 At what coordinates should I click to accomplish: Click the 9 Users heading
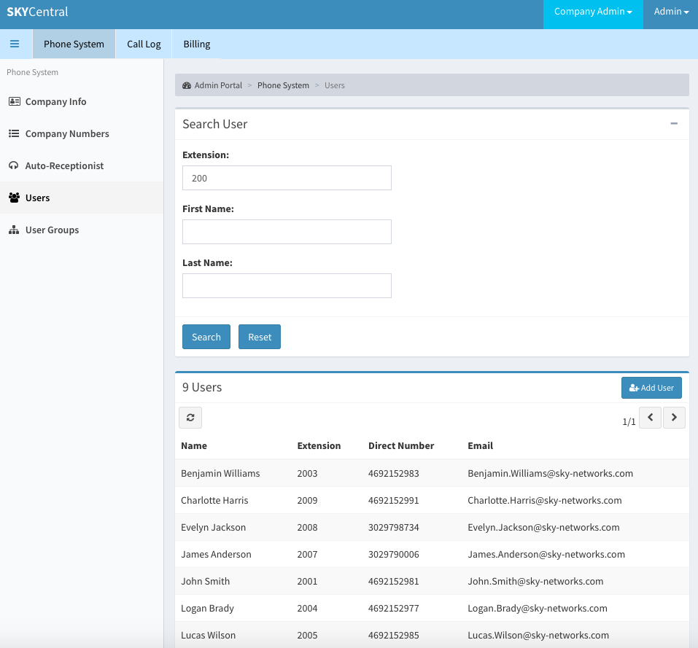[202, 387]
